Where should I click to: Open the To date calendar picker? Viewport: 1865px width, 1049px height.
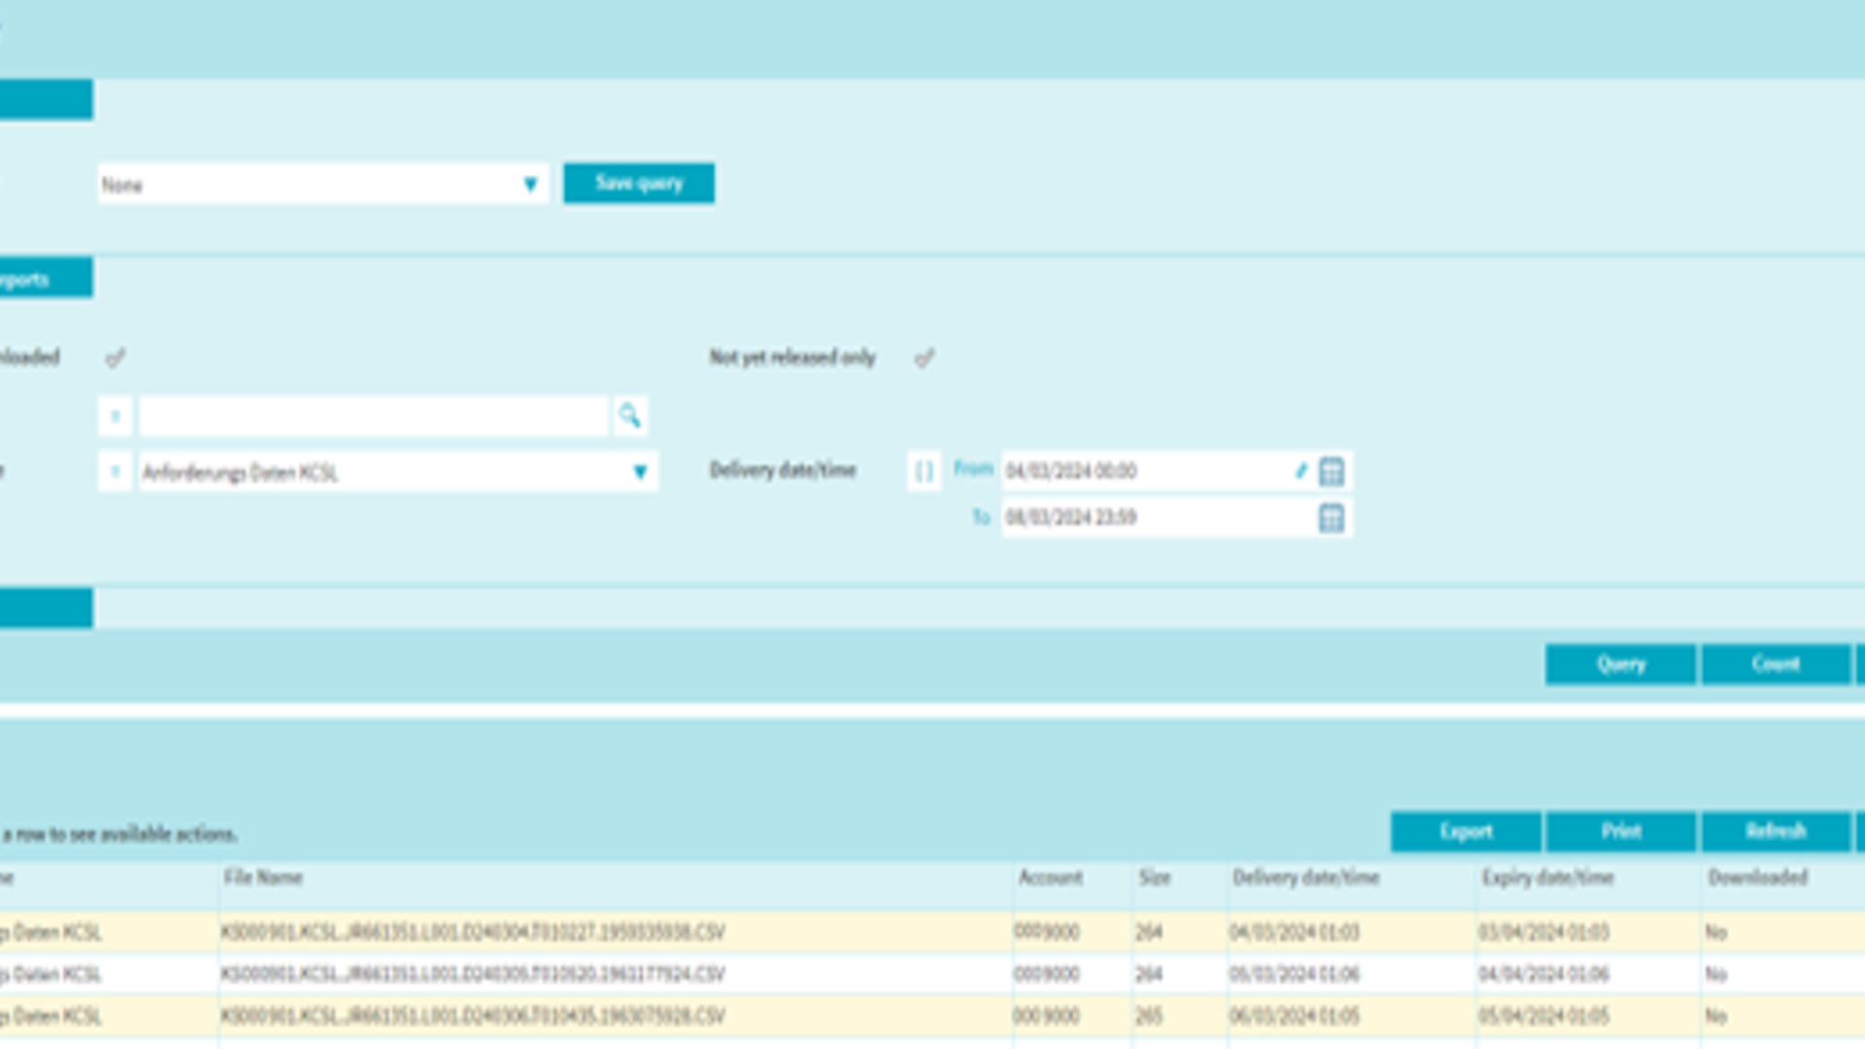point(1331,518)
